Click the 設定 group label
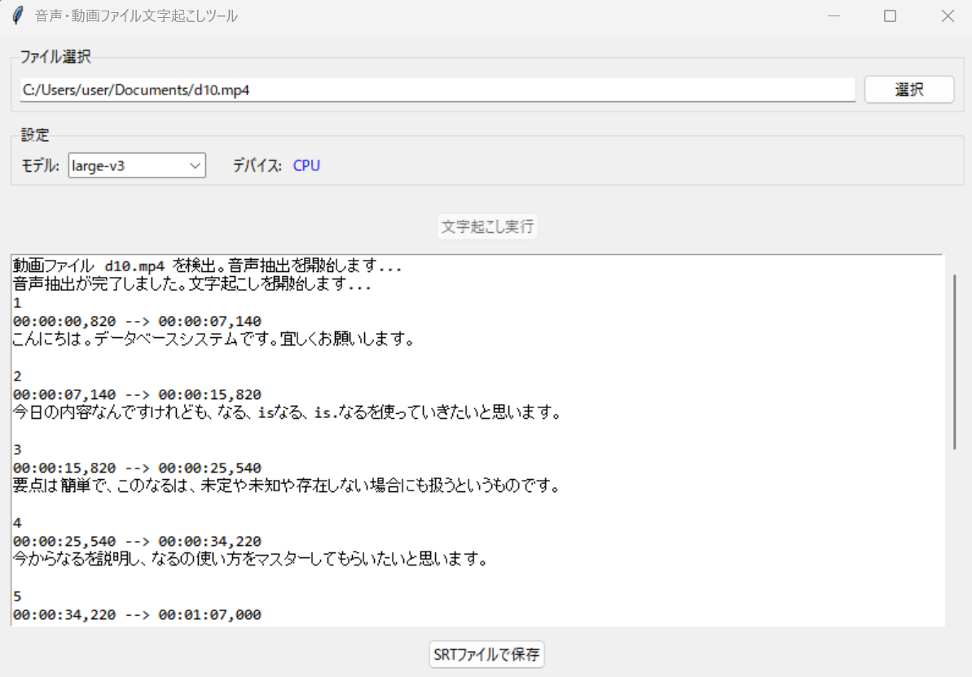The height and width of the screenshot is (677, 972). tap(35, 134)
